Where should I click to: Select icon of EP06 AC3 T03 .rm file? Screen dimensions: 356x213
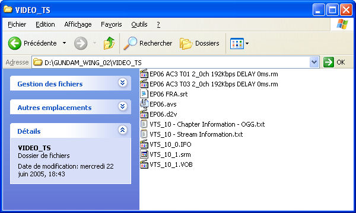(x=144, y=84)
